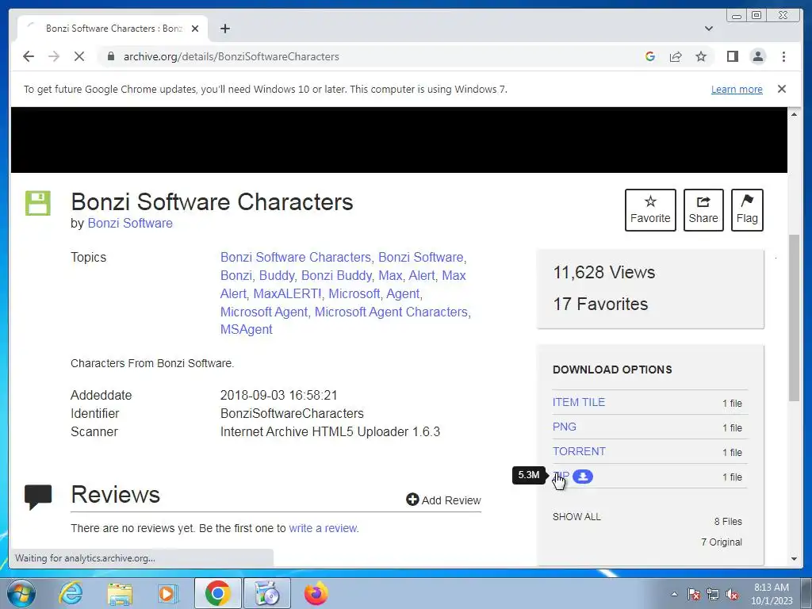Image resolution: width=812 pixels, height=609 pixels.
Task: Click the page vertical scrollbar thumb
Action: click(794, 317)
